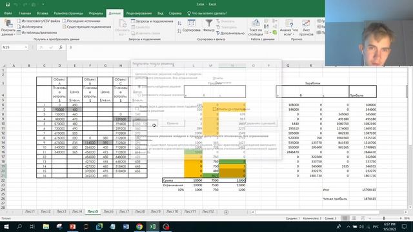Click РУС language indicator in tray
The height and width of the screenshot is (232, 413).
(376, 226)
